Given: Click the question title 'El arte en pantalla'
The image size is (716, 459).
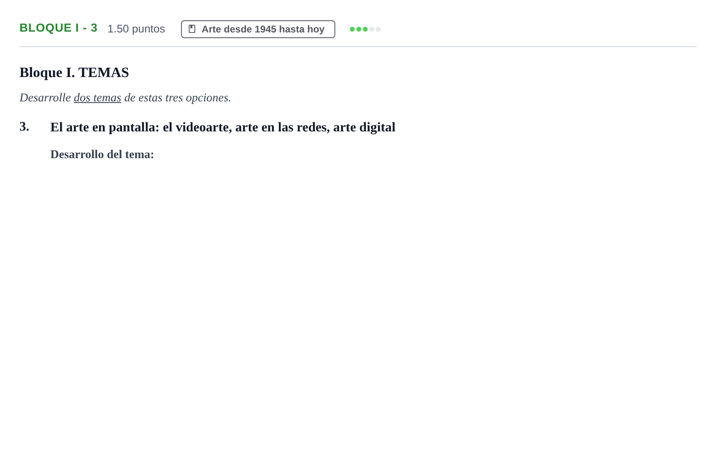Looking at the screenshot, I should tap(223, 127).
